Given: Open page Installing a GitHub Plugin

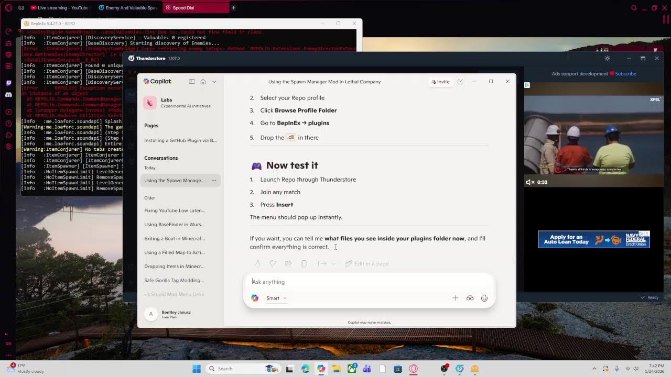Looking at the screenshot, I should (x=180, y=140).
